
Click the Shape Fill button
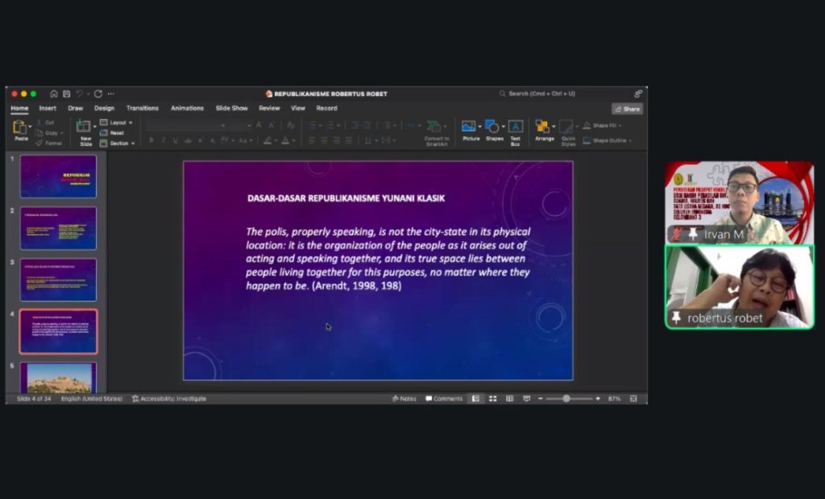[x=602, y=125]
